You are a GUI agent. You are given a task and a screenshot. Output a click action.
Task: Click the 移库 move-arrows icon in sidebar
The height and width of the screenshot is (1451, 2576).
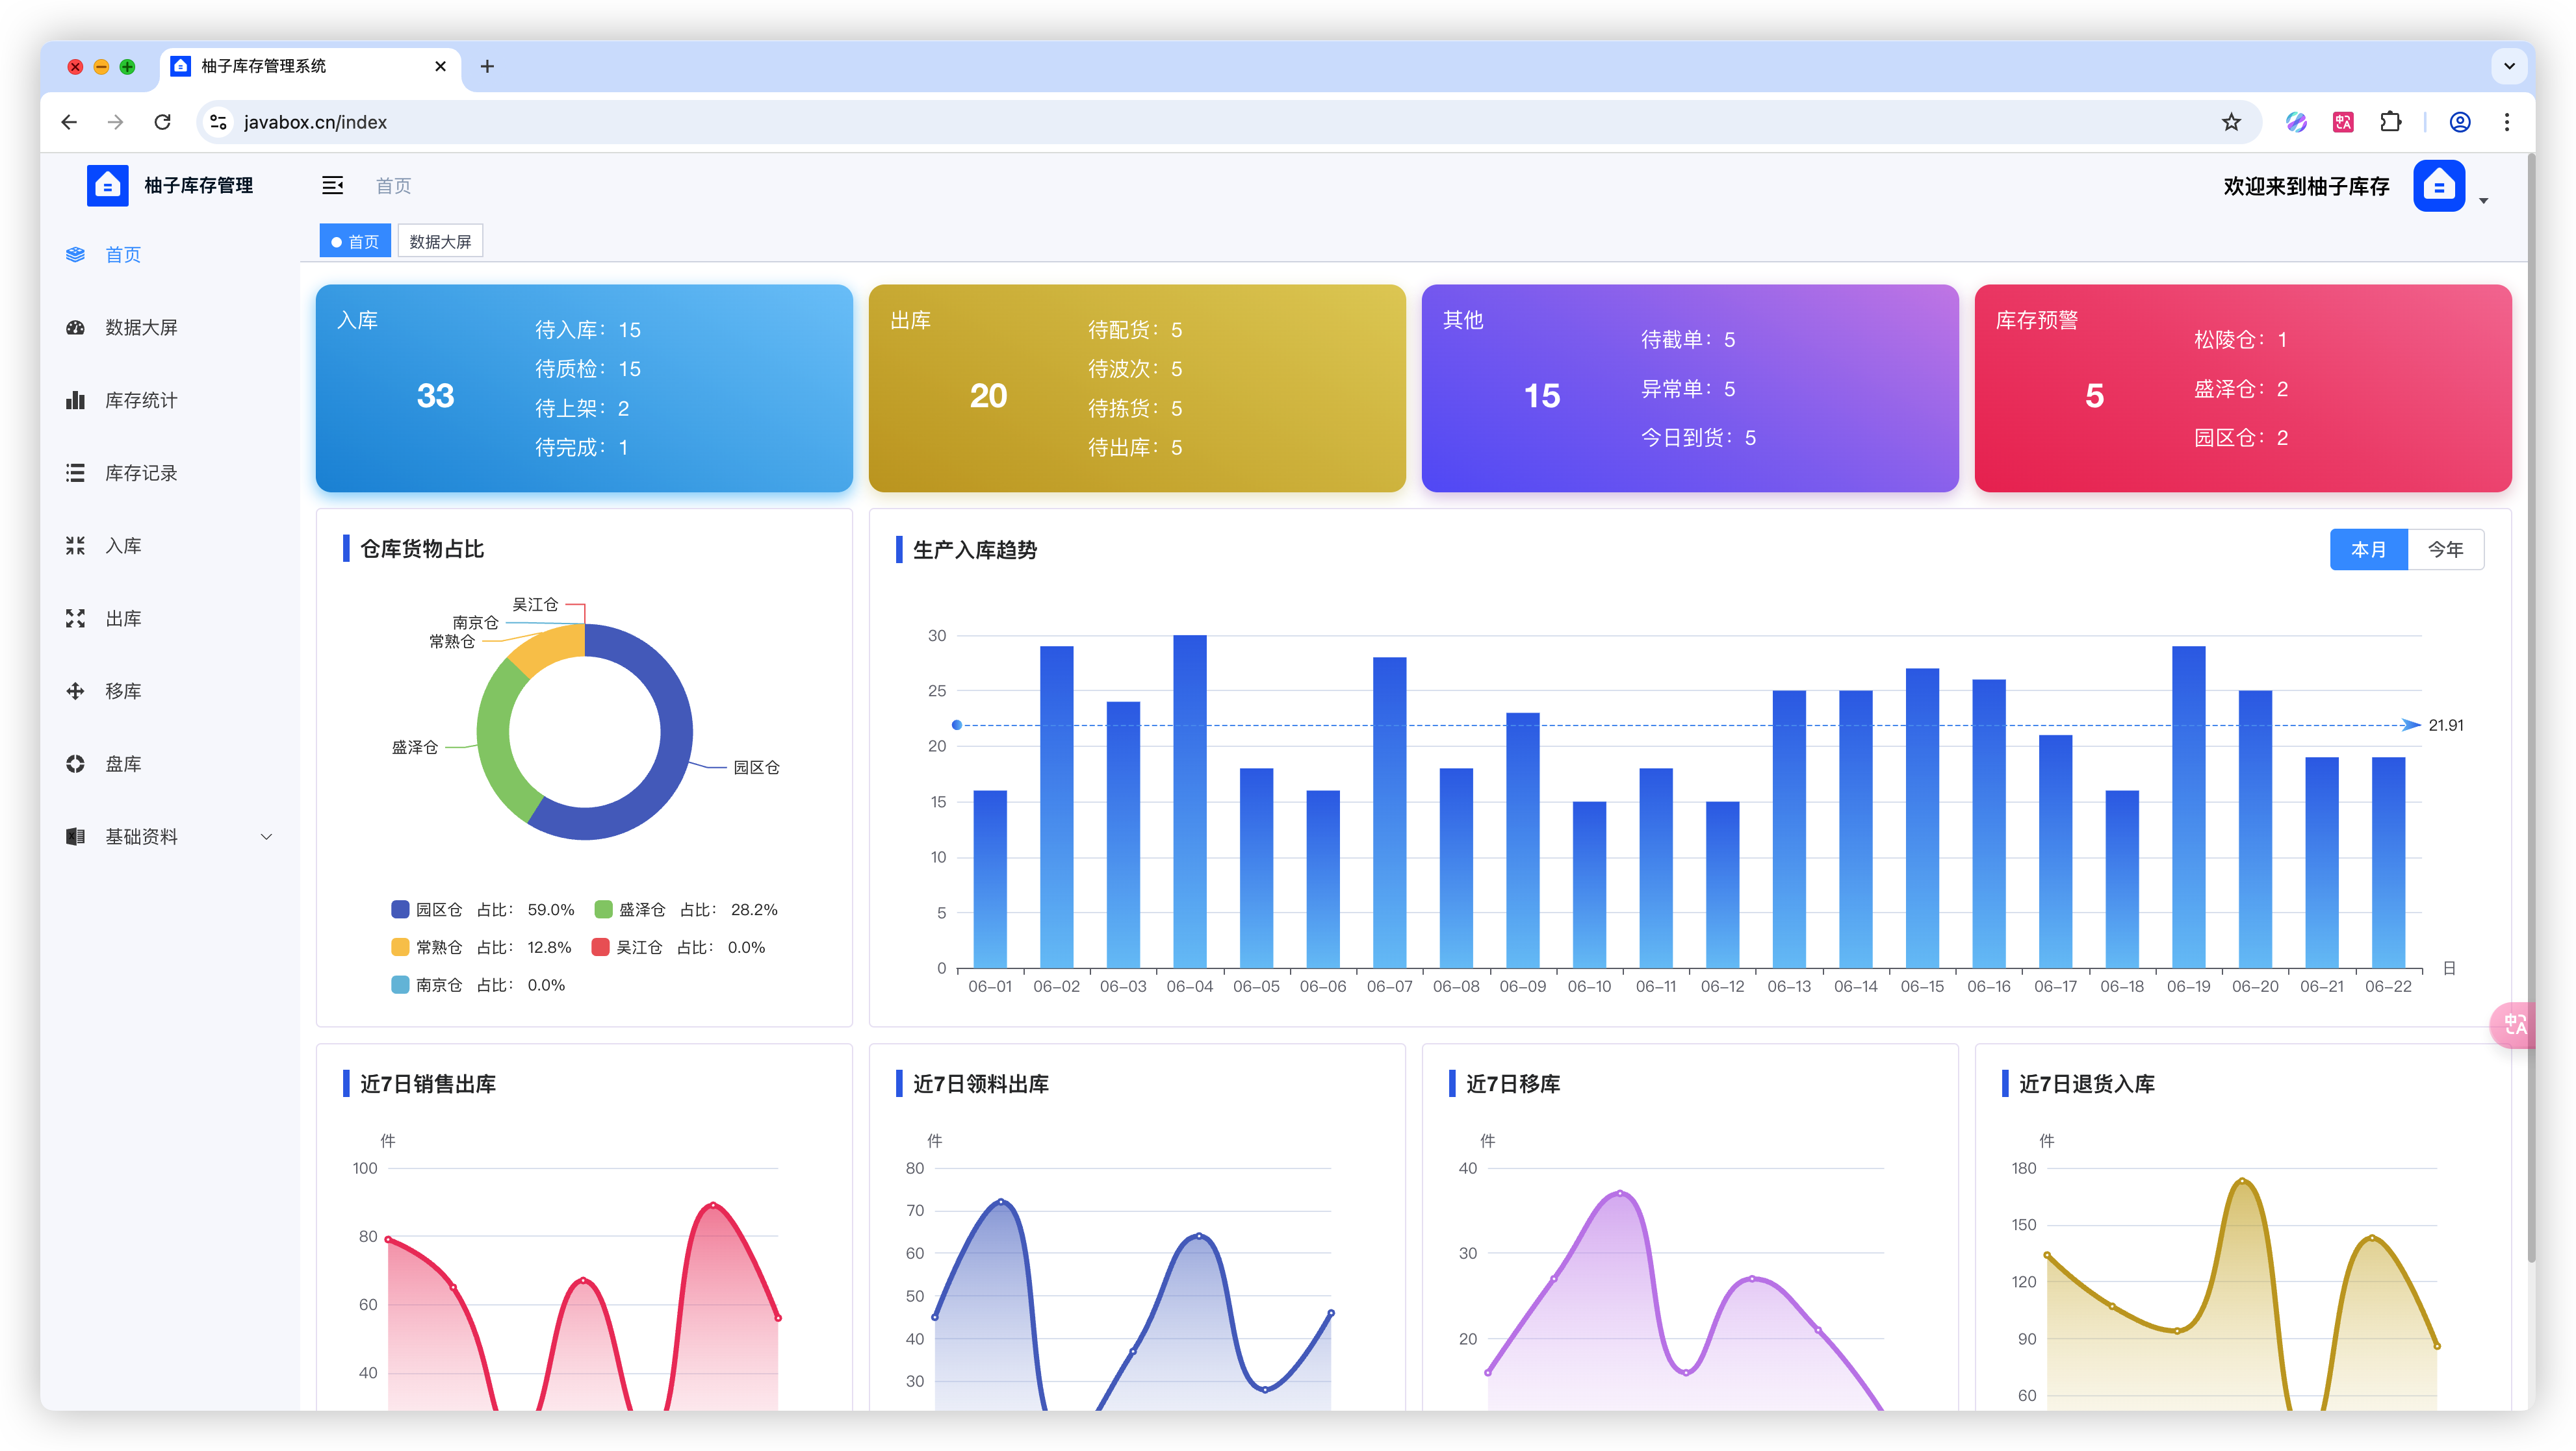(75, 692)
